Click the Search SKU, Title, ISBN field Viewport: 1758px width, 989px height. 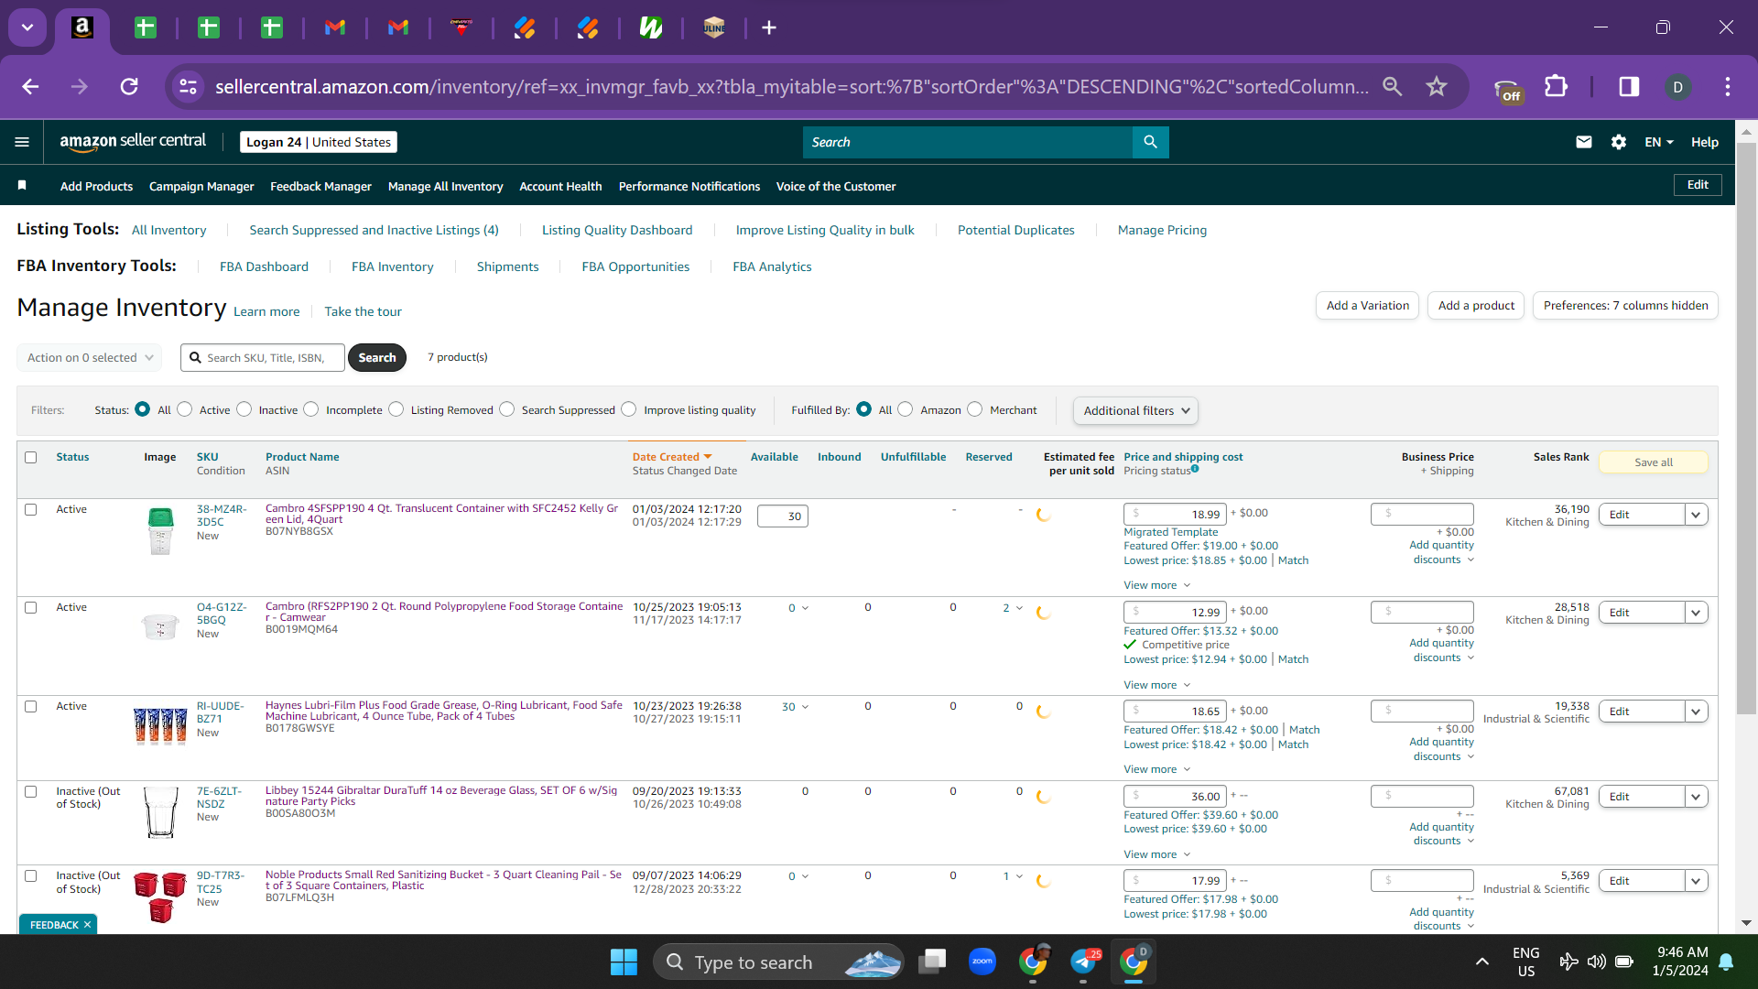[x=263, y=357]
